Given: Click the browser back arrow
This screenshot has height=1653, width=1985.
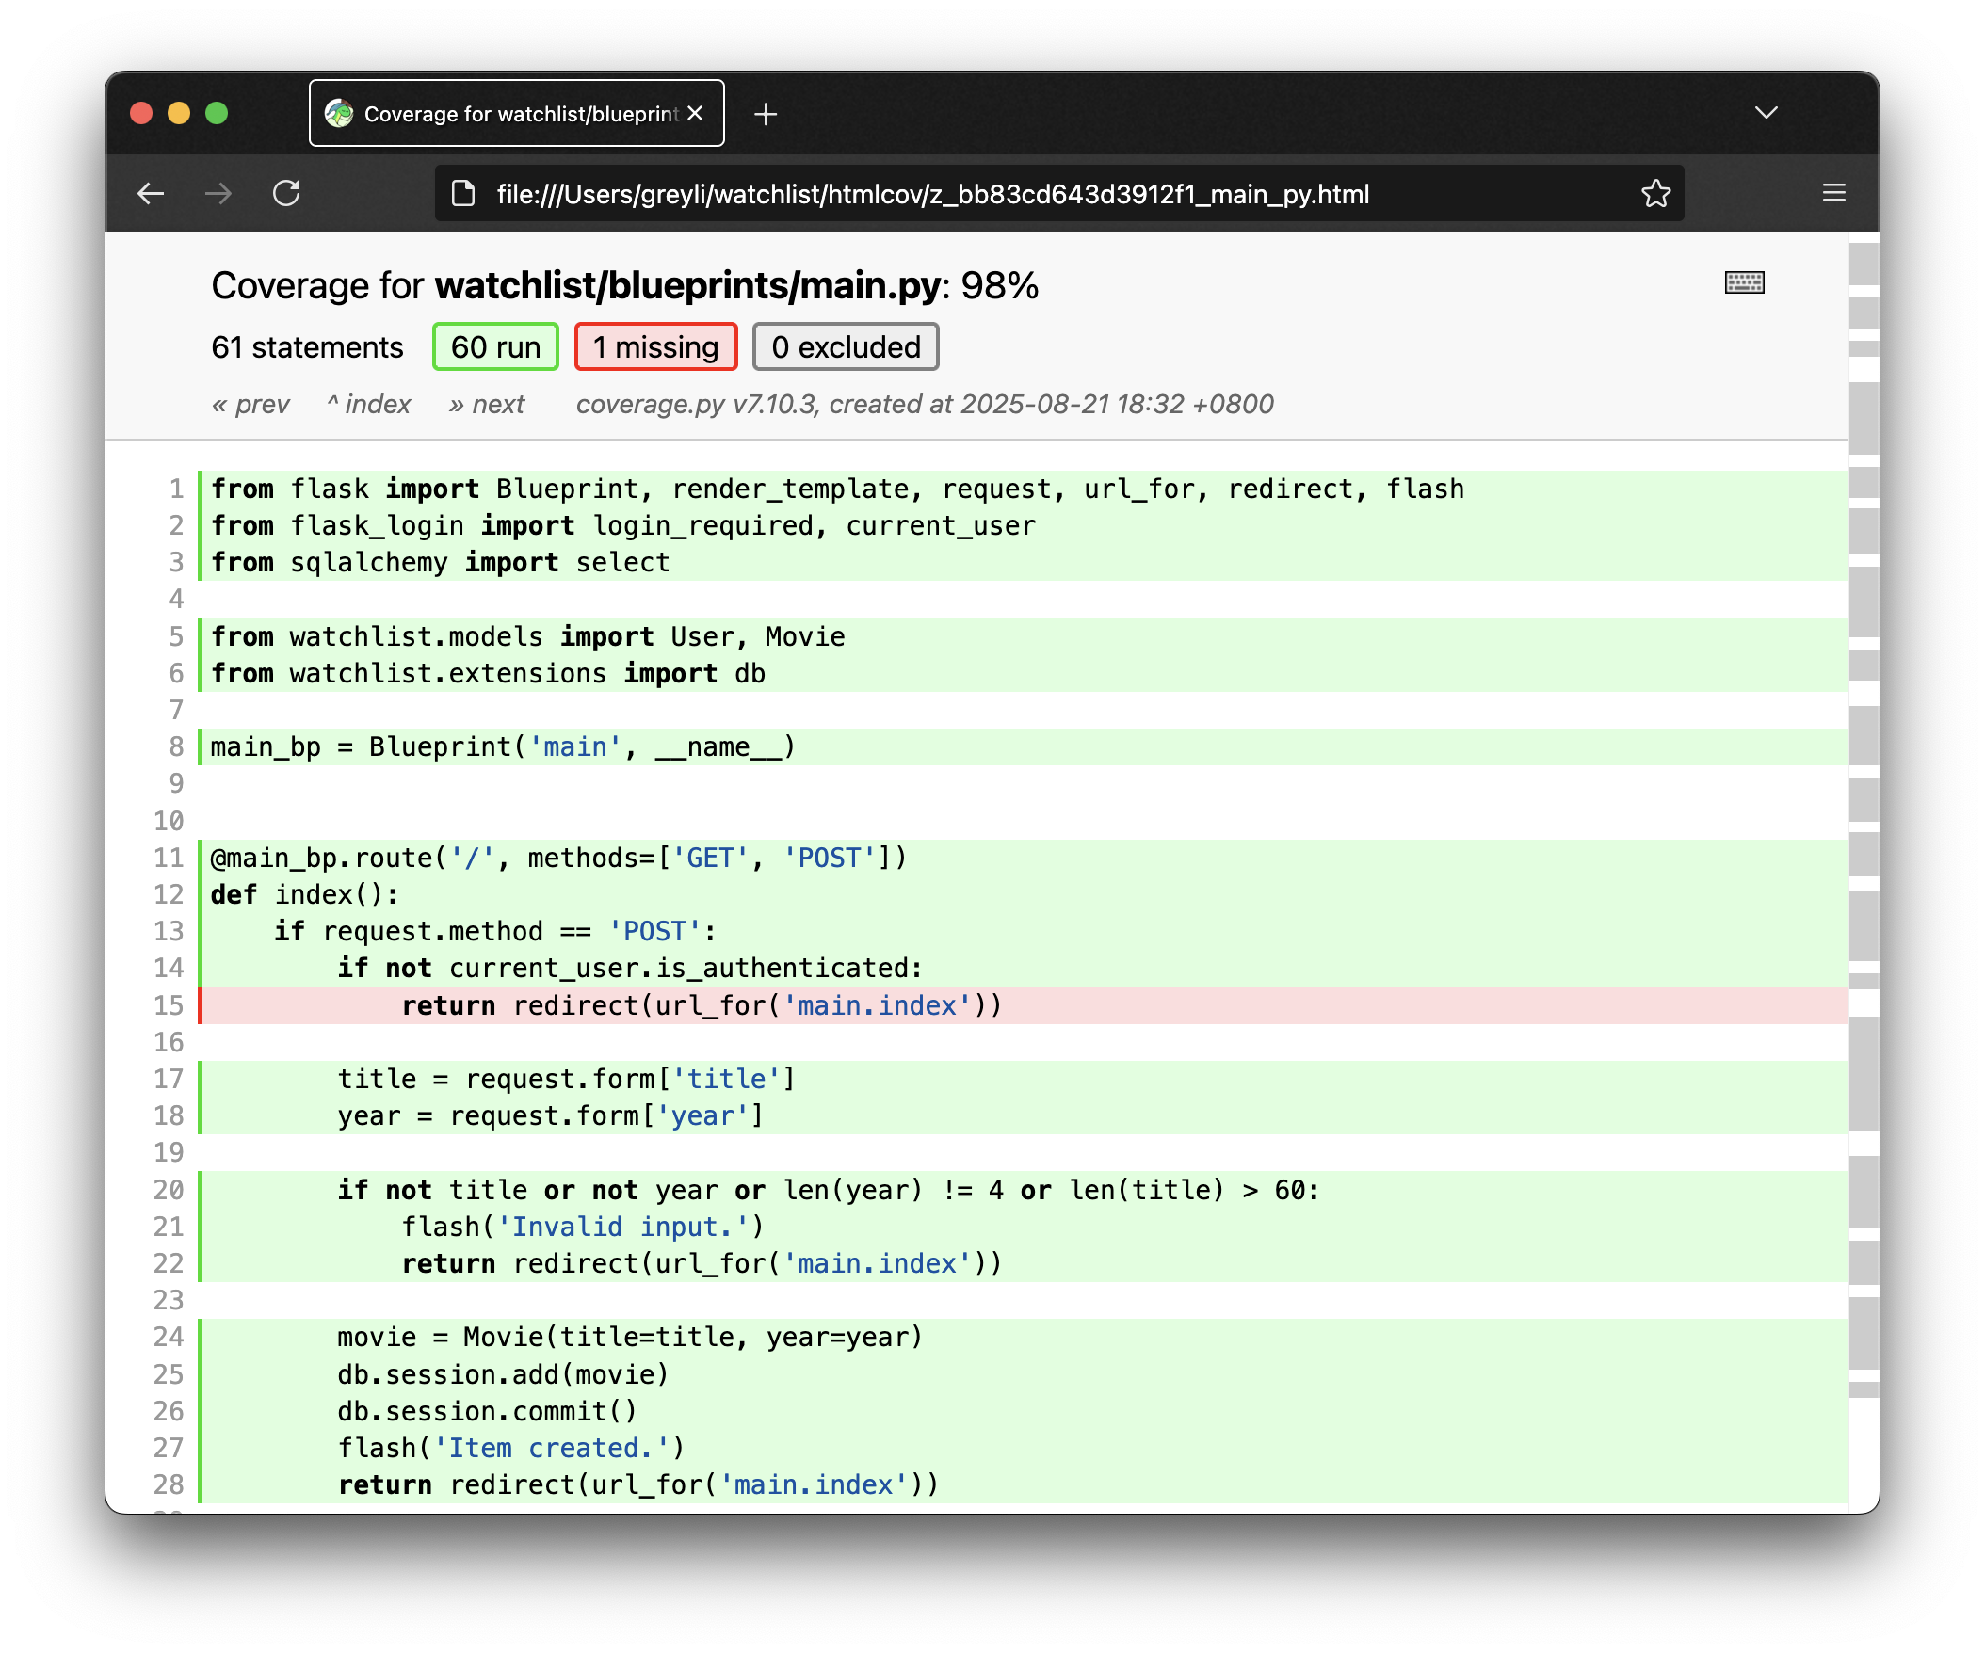Looking at the screenshot, I should (x=152, y=194).
